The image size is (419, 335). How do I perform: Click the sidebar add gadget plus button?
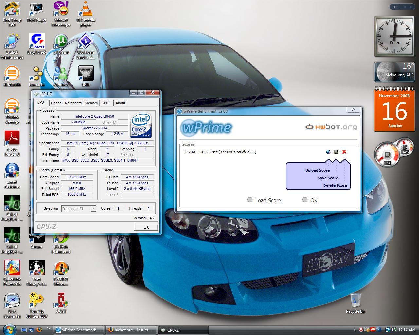tap(394, 7)
